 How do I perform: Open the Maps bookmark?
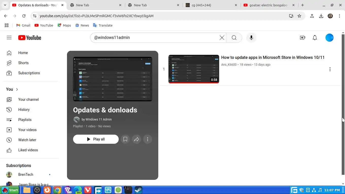click(x=64, y=25)
